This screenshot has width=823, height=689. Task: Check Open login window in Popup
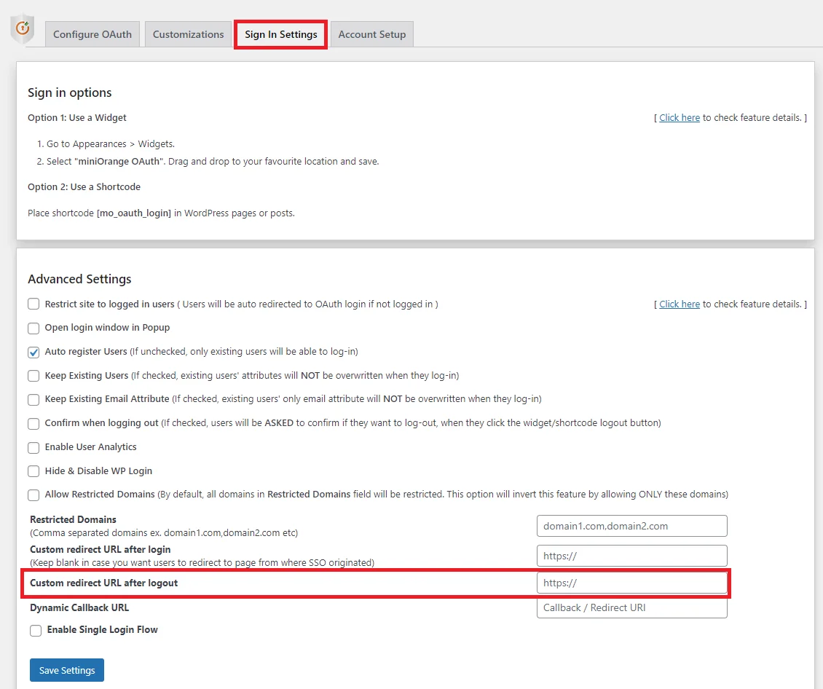coord(33,328)
